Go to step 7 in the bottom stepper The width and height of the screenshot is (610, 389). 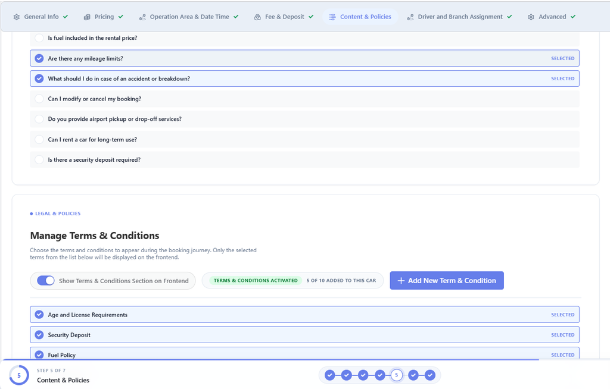(430, 375)
